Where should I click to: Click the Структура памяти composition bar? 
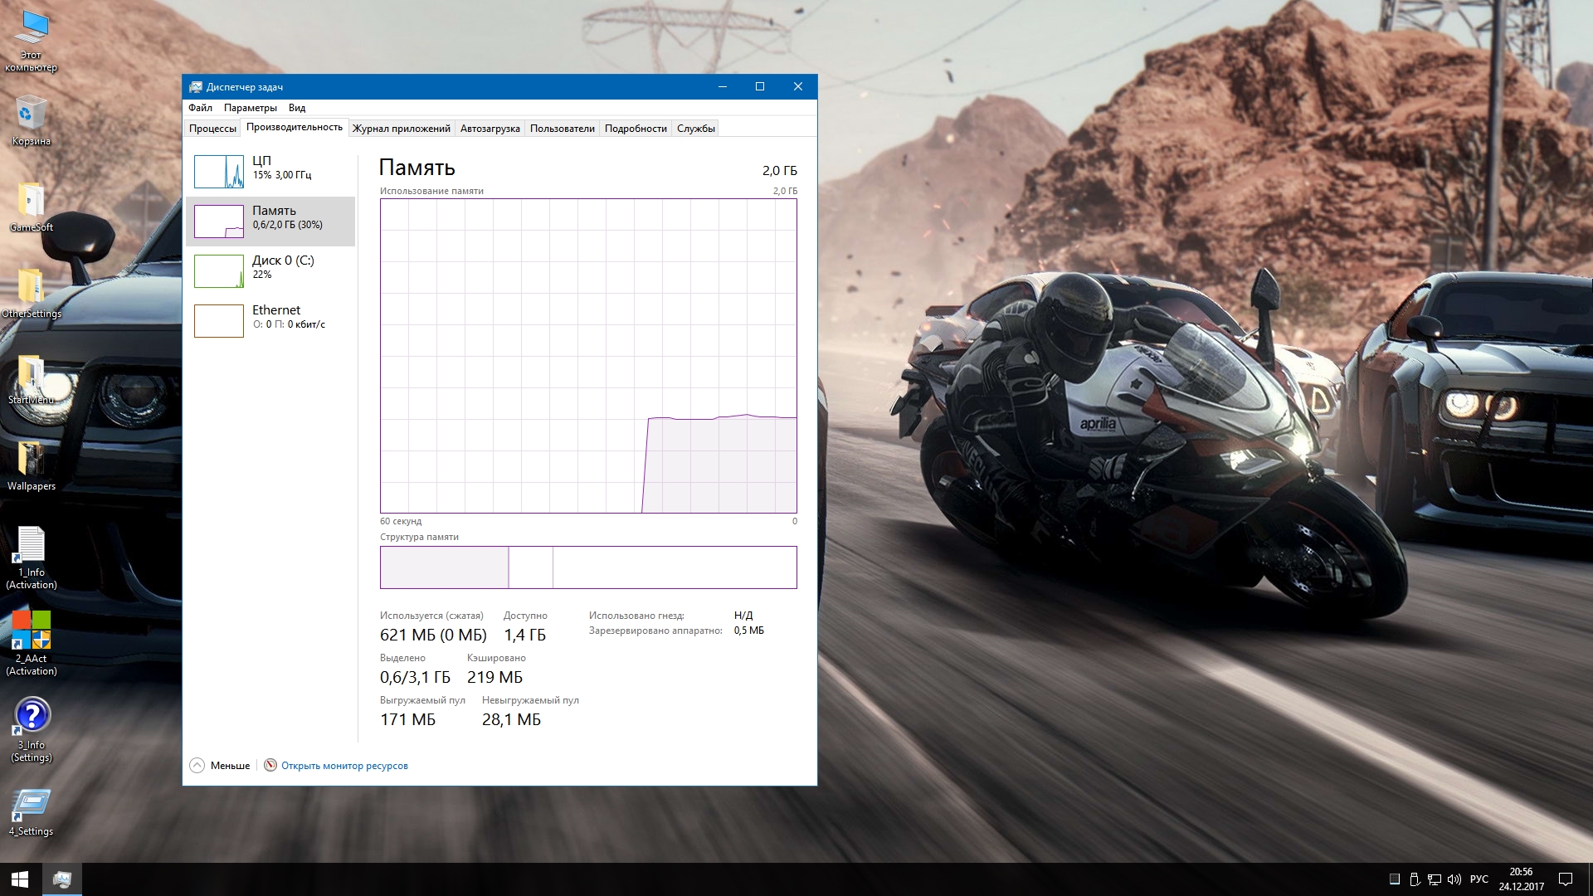tap(588, 567)
